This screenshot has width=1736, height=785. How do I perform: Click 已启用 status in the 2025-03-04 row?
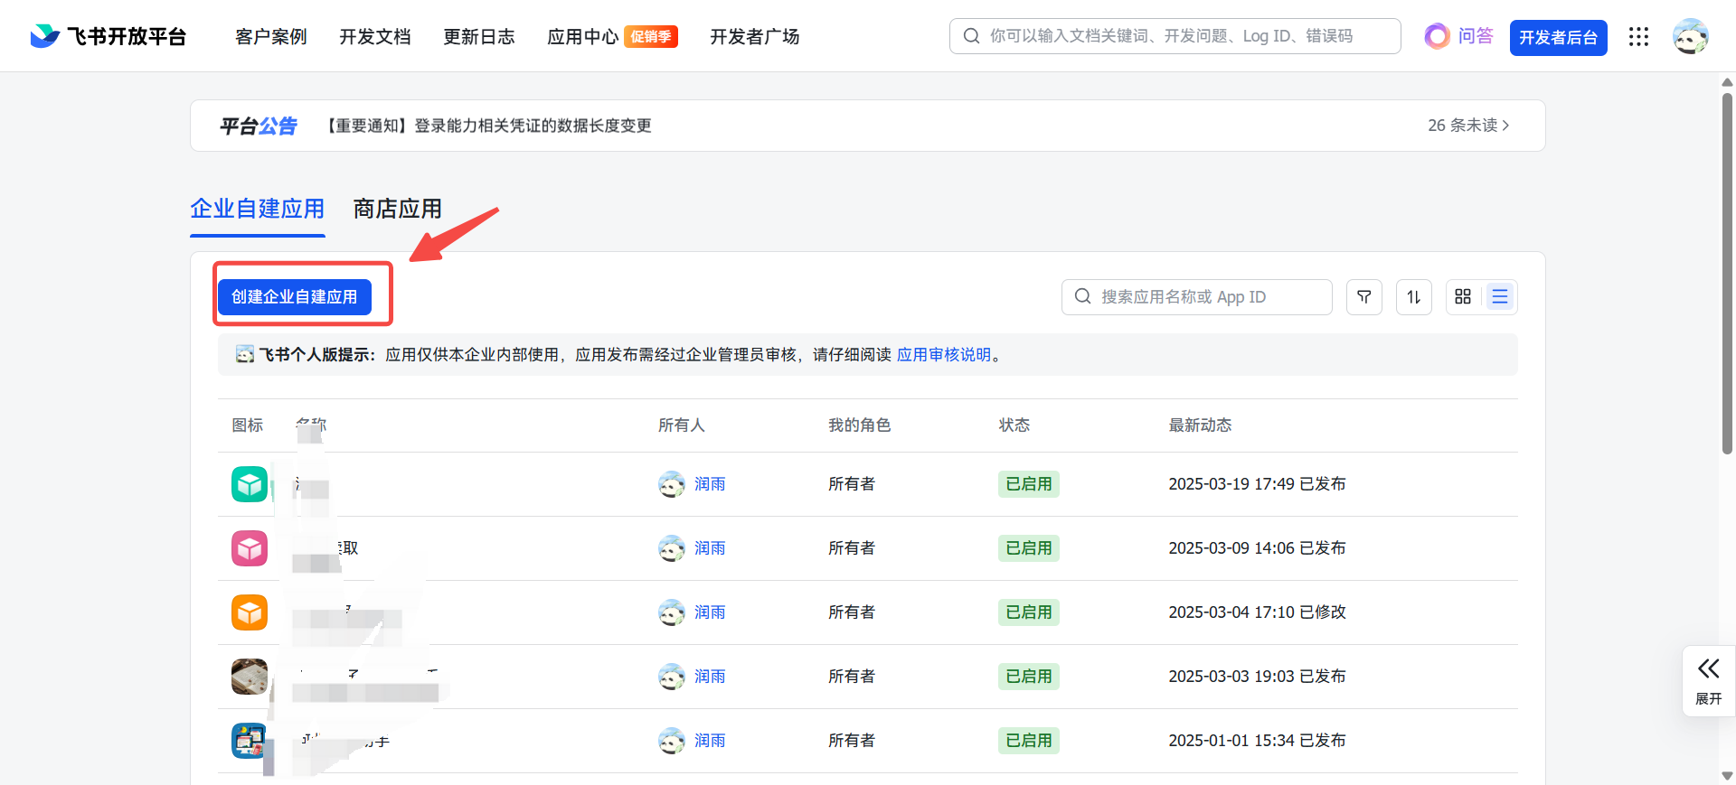point(1029,612)
